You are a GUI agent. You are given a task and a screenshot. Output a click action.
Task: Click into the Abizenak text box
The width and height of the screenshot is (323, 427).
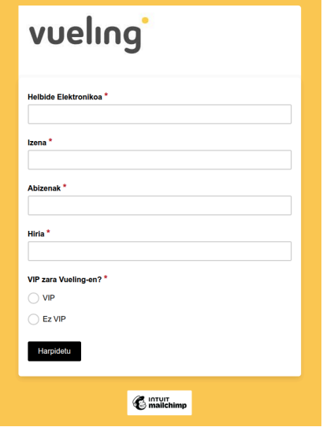[160, 206]
